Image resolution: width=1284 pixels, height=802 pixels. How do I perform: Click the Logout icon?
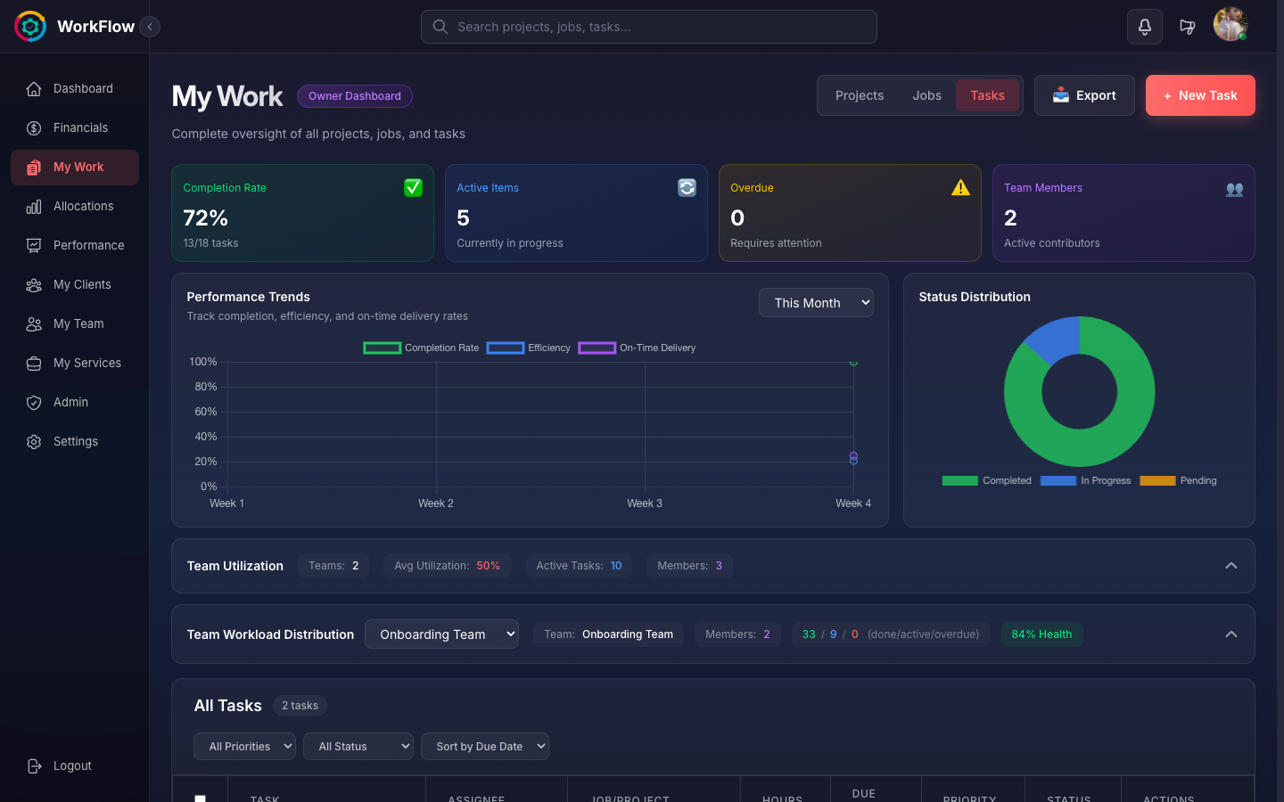point(33,765)
